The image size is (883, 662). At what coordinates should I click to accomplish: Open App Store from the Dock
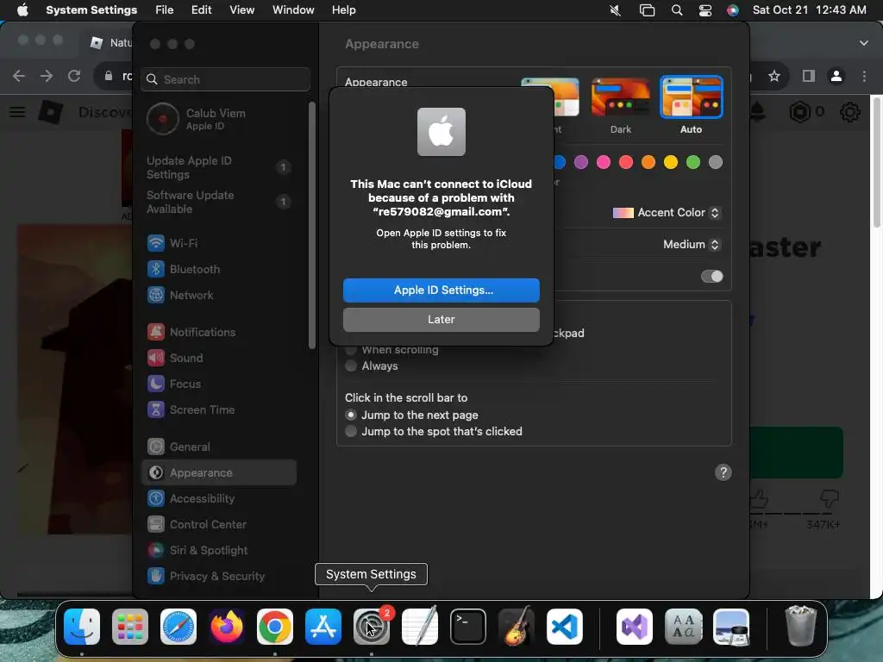point(323,627)
